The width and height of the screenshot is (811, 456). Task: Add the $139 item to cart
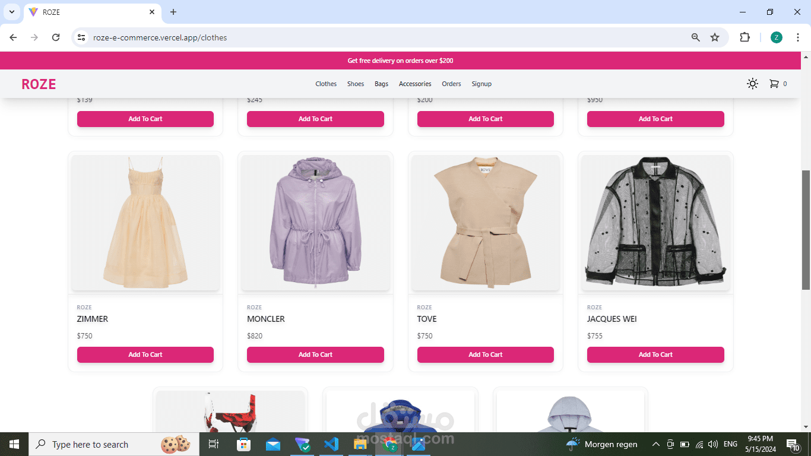click(x=145, y=119)
